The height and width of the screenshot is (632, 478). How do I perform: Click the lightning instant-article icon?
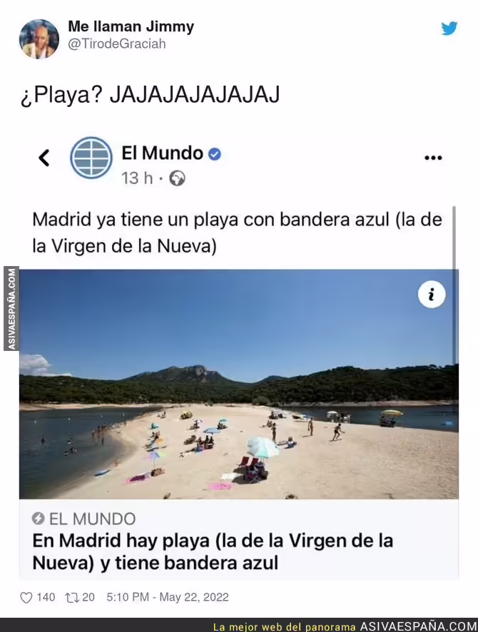(38, 519)
